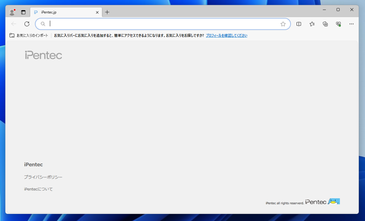The image size is (365, 221).
Task: Reload the page with refresh icon
Action: point(27,24)
